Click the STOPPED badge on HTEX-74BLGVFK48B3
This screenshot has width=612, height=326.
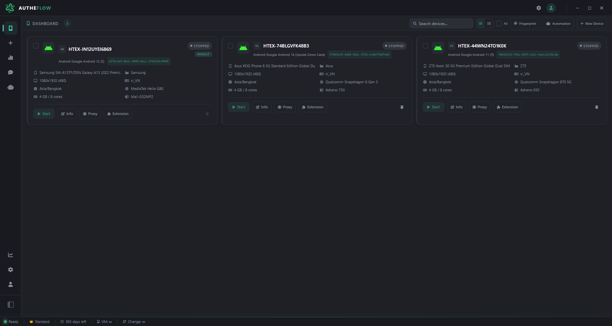coord(395,46)
